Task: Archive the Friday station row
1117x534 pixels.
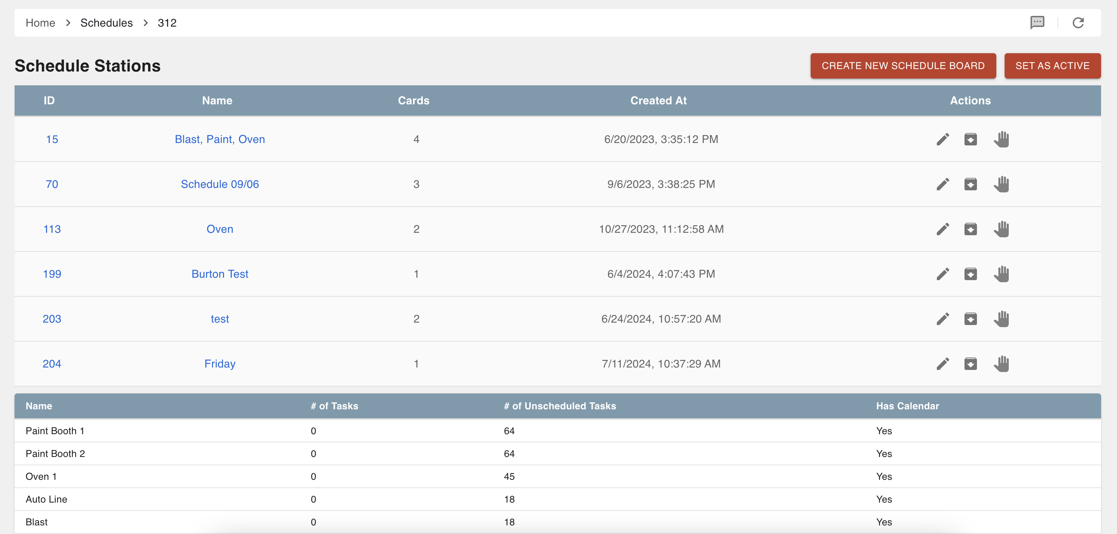Action: (x=970, y=364)
